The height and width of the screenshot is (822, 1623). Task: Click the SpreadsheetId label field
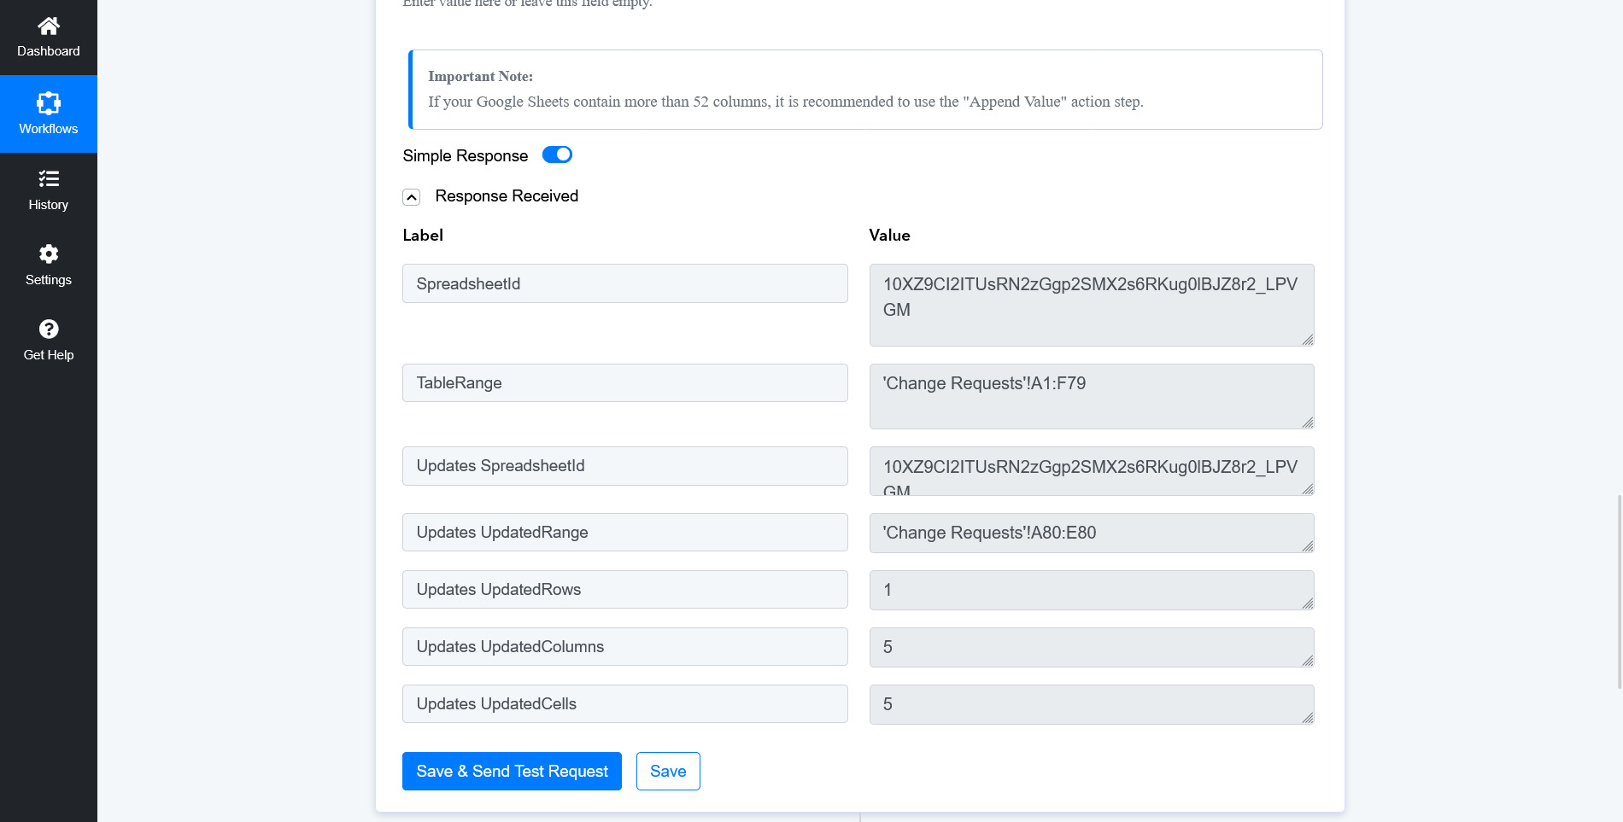[x=624, y=283]
